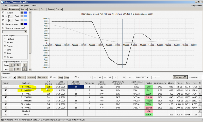The height and width of the screenshot is (122, 203).
Task: Click the D input field
Action: coord(95,77)
